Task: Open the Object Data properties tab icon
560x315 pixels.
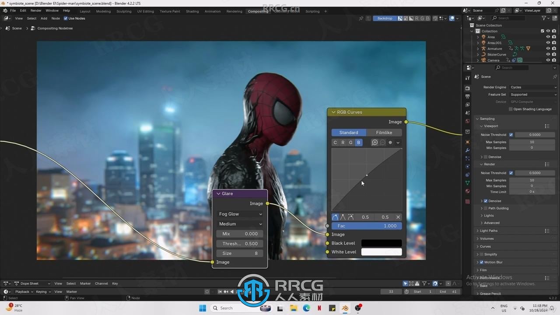Action: tap(467, 183)
